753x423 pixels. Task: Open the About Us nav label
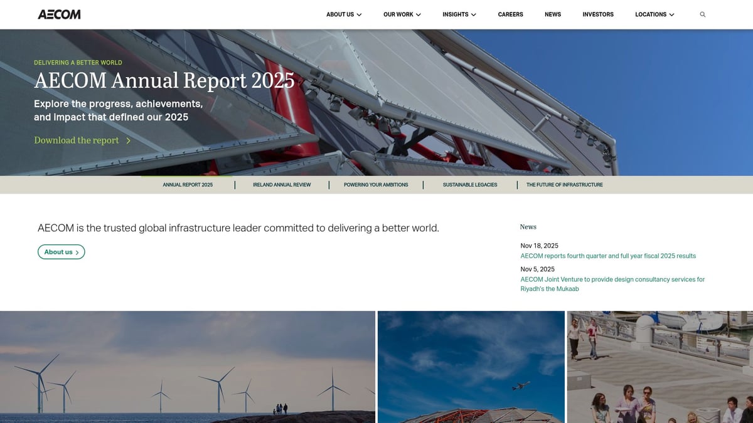pos(340,14)
